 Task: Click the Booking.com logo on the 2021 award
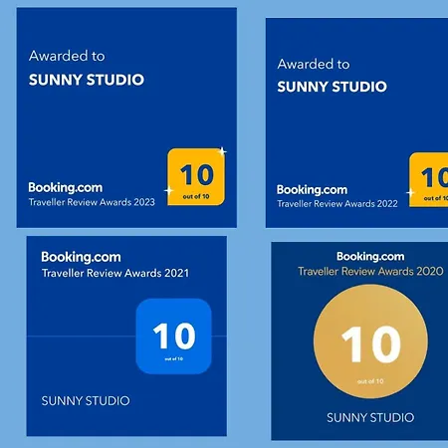point(81,257)
